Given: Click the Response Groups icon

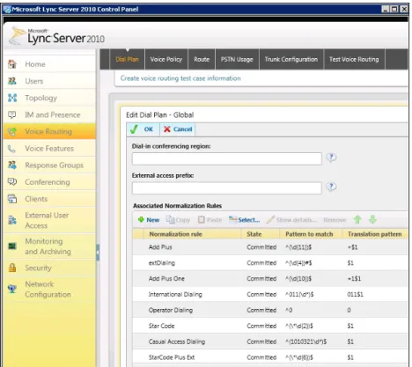Looking at the screenshot, I should 12,165.
